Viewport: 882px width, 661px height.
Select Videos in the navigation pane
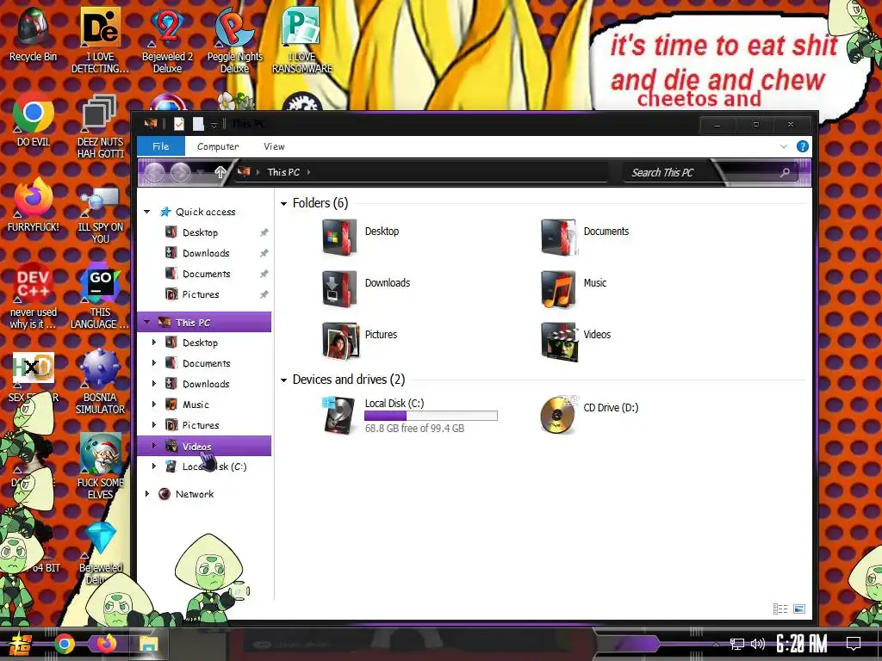(x=204, y=446)
